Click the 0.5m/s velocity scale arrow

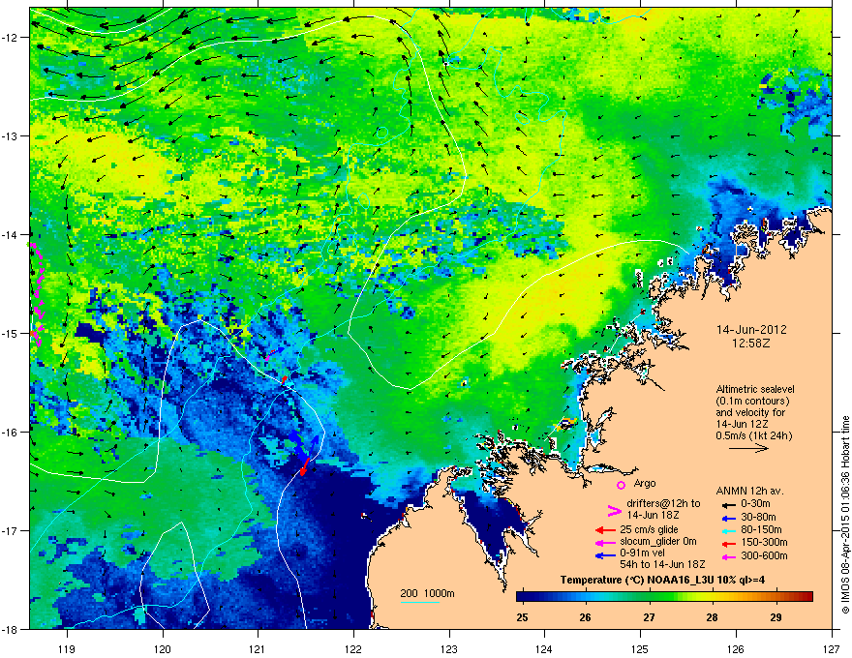(x=748, y=448)
